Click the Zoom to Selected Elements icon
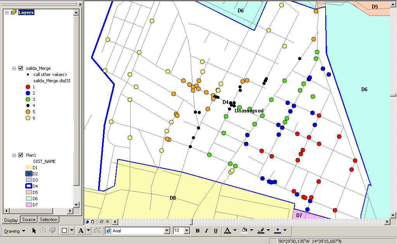Viewport: 397px width, 244px height. pyautogui.click(x=52, y=230)
